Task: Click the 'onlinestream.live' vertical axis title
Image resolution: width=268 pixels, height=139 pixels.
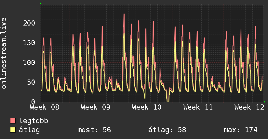Action: click(x=4, y=53)
